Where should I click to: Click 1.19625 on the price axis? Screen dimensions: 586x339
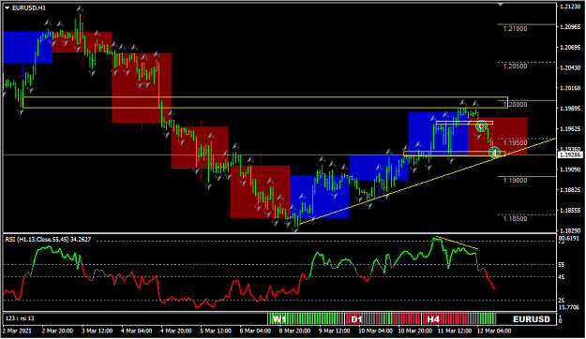coord(570,129)
